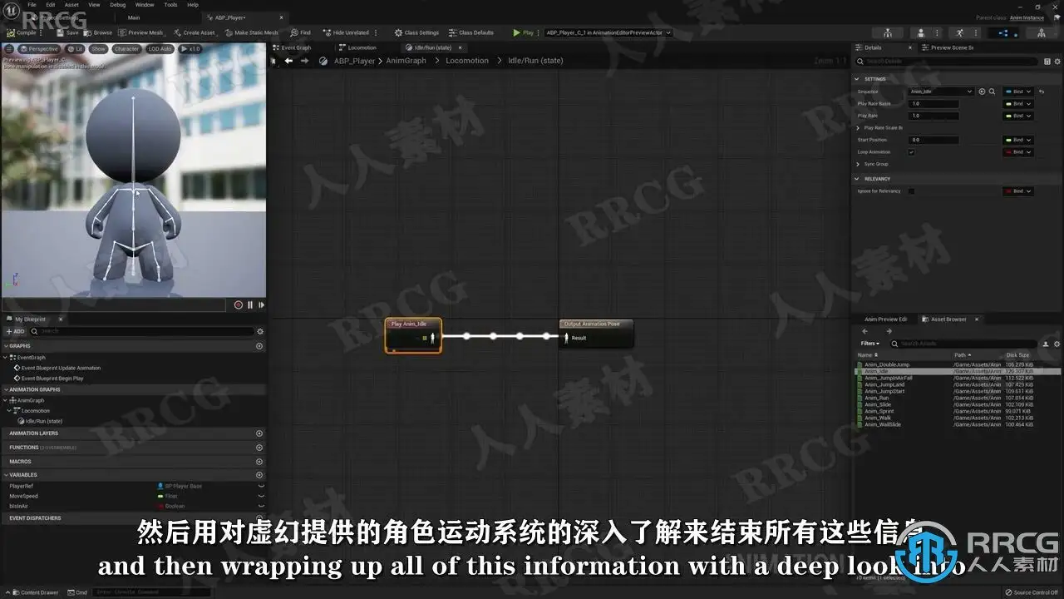Browse to Sequence asset in content browser
1064x599 pixels.
[993, 92]
